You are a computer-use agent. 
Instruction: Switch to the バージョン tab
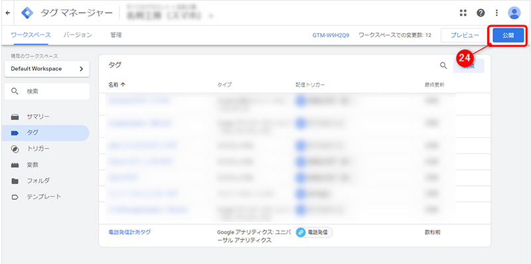[x=78, y=35]
